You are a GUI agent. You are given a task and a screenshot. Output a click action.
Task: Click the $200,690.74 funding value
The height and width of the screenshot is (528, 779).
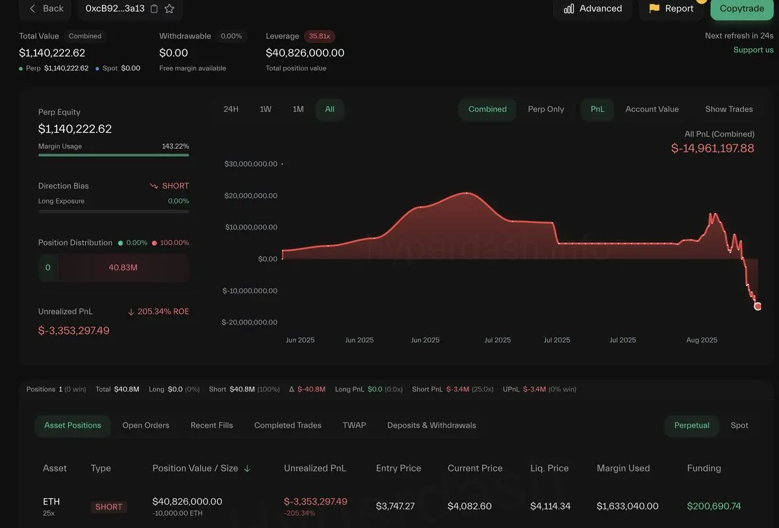[714, 506]
